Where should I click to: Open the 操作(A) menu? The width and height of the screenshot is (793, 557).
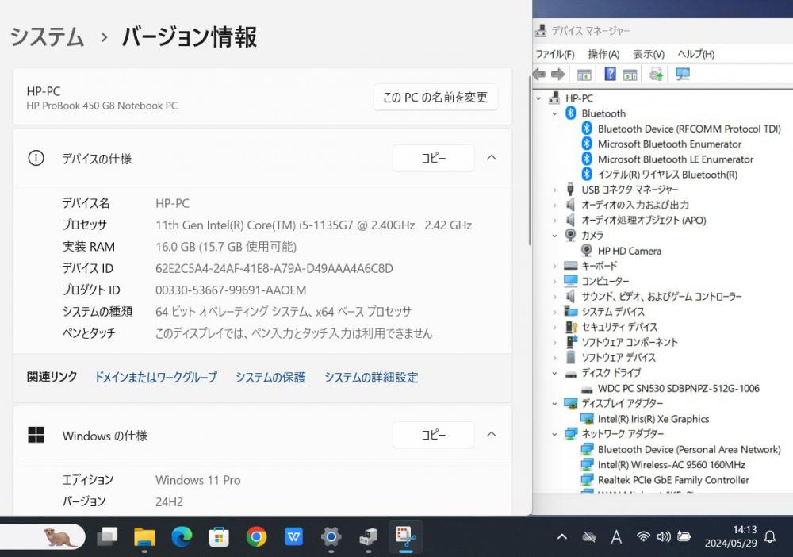click(x=603, y=54)
